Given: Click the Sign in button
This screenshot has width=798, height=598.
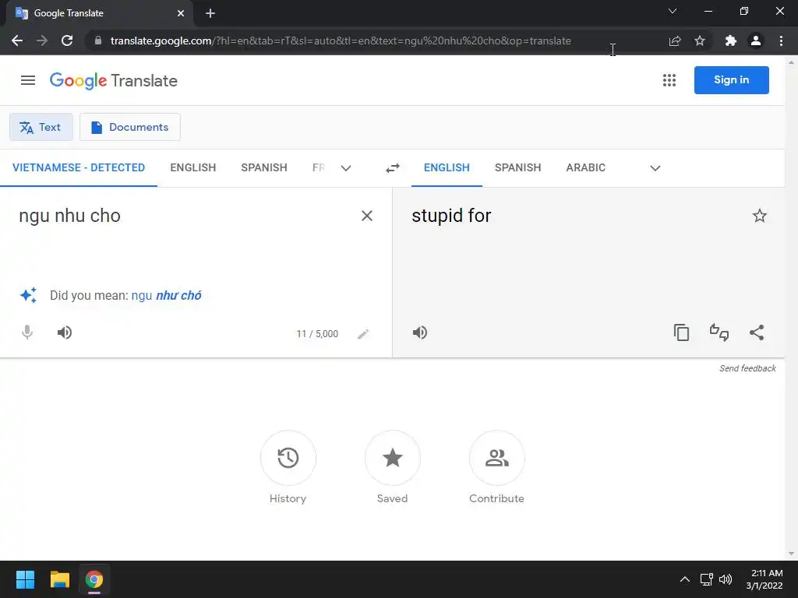Looking at the screenshot, I should pos(731,80).
